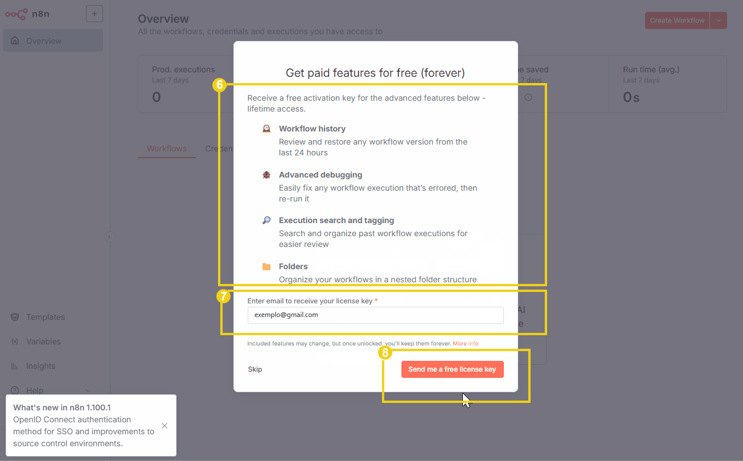This screenshot has width=743, height=461.
Task: Open the Insights sidebar item
Action: (x=41, y=366)
